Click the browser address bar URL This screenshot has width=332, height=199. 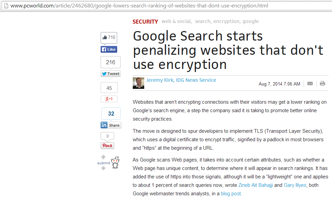click(x=139, y=6)
